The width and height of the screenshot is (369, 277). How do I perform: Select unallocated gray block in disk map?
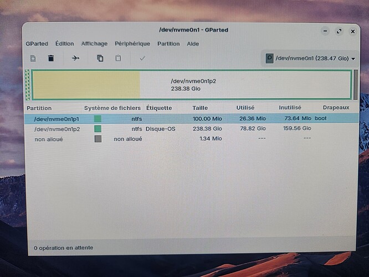click(356, 85)
